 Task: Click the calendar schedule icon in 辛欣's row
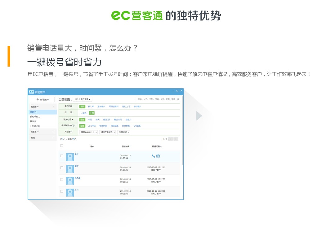pos(158,156)
